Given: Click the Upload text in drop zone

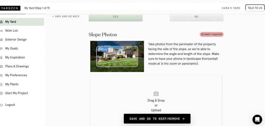Looking at the screenshot, I should 156,110.
